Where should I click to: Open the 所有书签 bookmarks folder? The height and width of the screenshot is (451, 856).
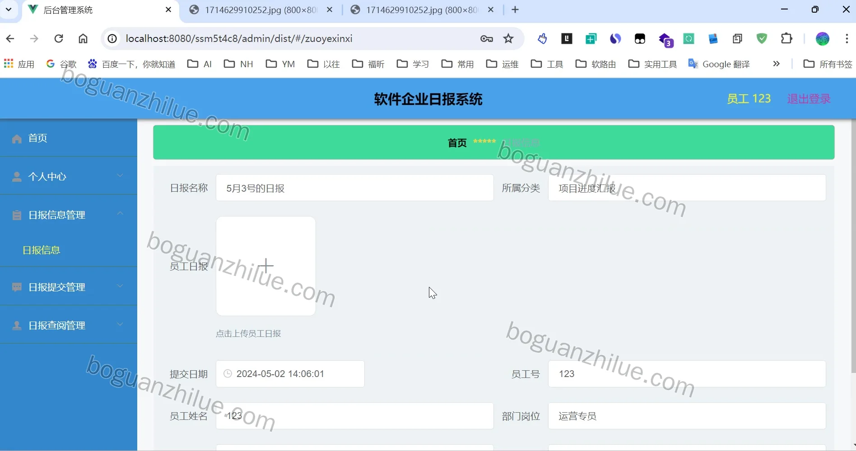[828, 64]
